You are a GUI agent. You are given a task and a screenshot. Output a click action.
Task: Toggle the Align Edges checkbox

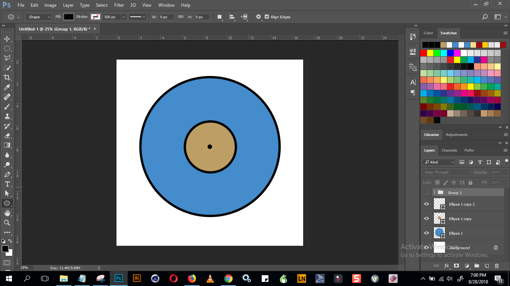click(267, 17)
